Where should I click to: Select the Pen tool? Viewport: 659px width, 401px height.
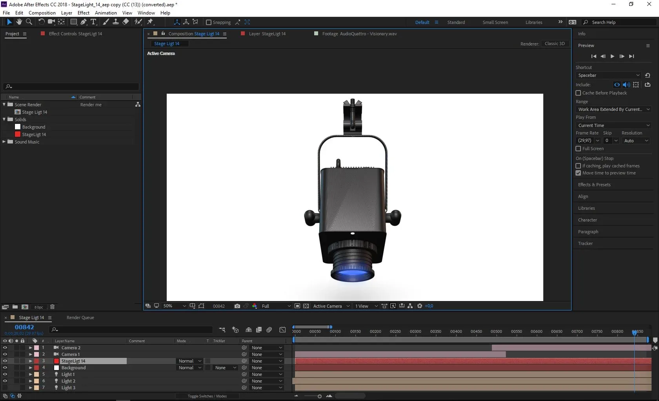[84, 22]
